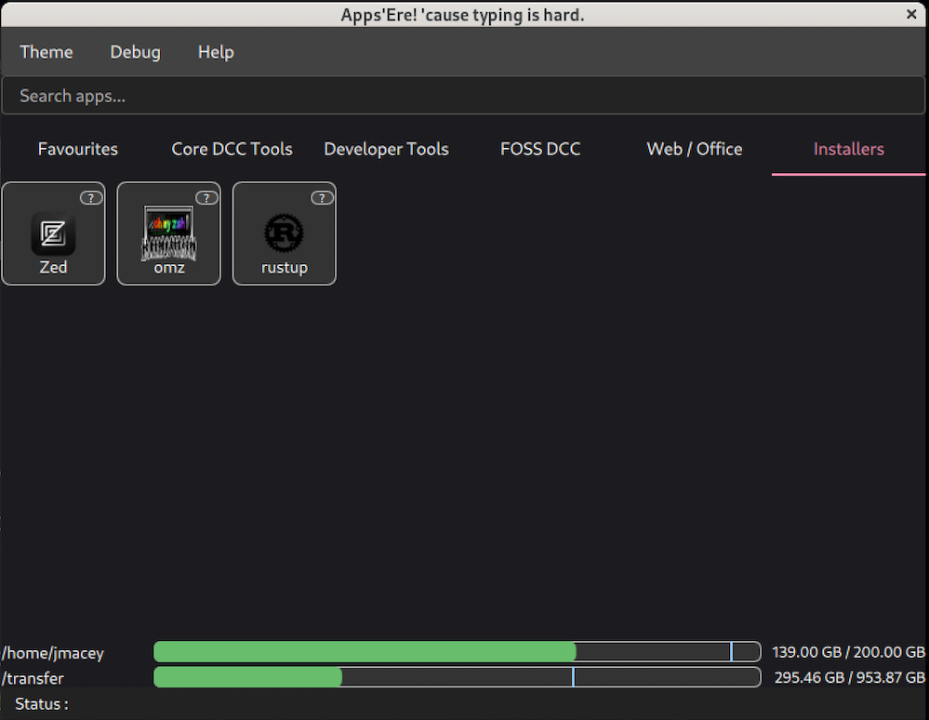Viewport: 929px width, 720px height.
Task: Click the Status bar label
Action: 42,704
